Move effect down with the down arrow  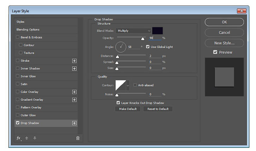[35, 138]
